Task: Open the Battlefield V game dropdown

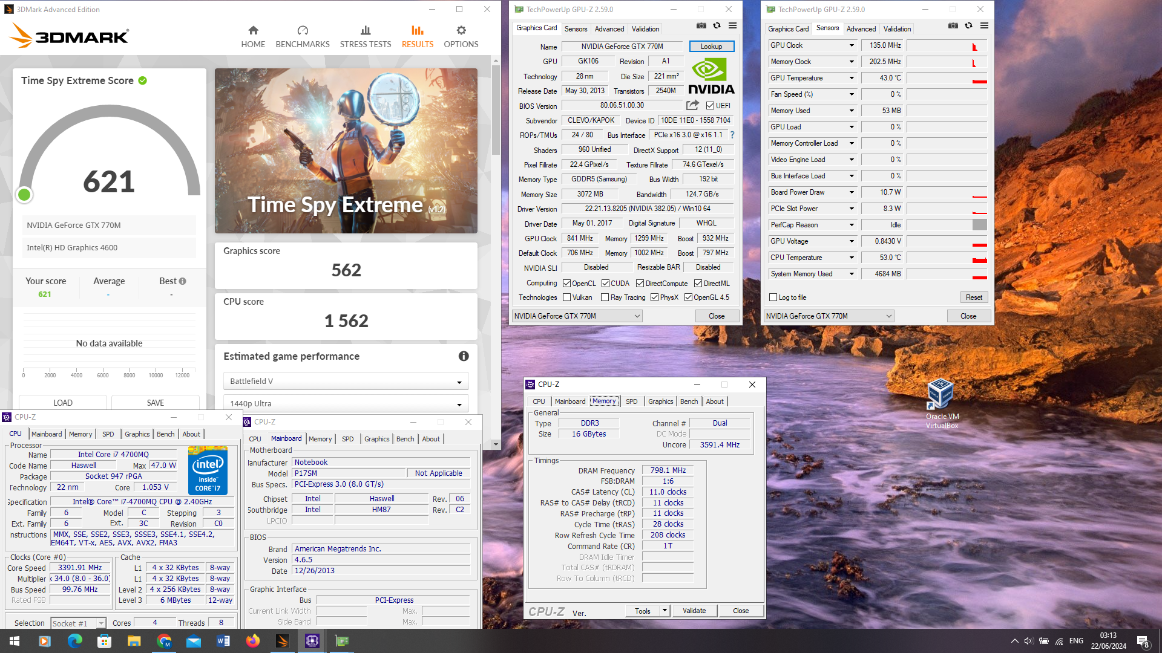Action: tap(346, 382)
